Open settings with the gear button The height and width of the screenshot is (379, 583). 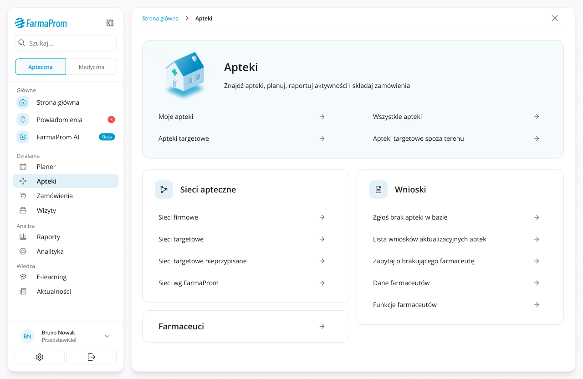(40, 357)
